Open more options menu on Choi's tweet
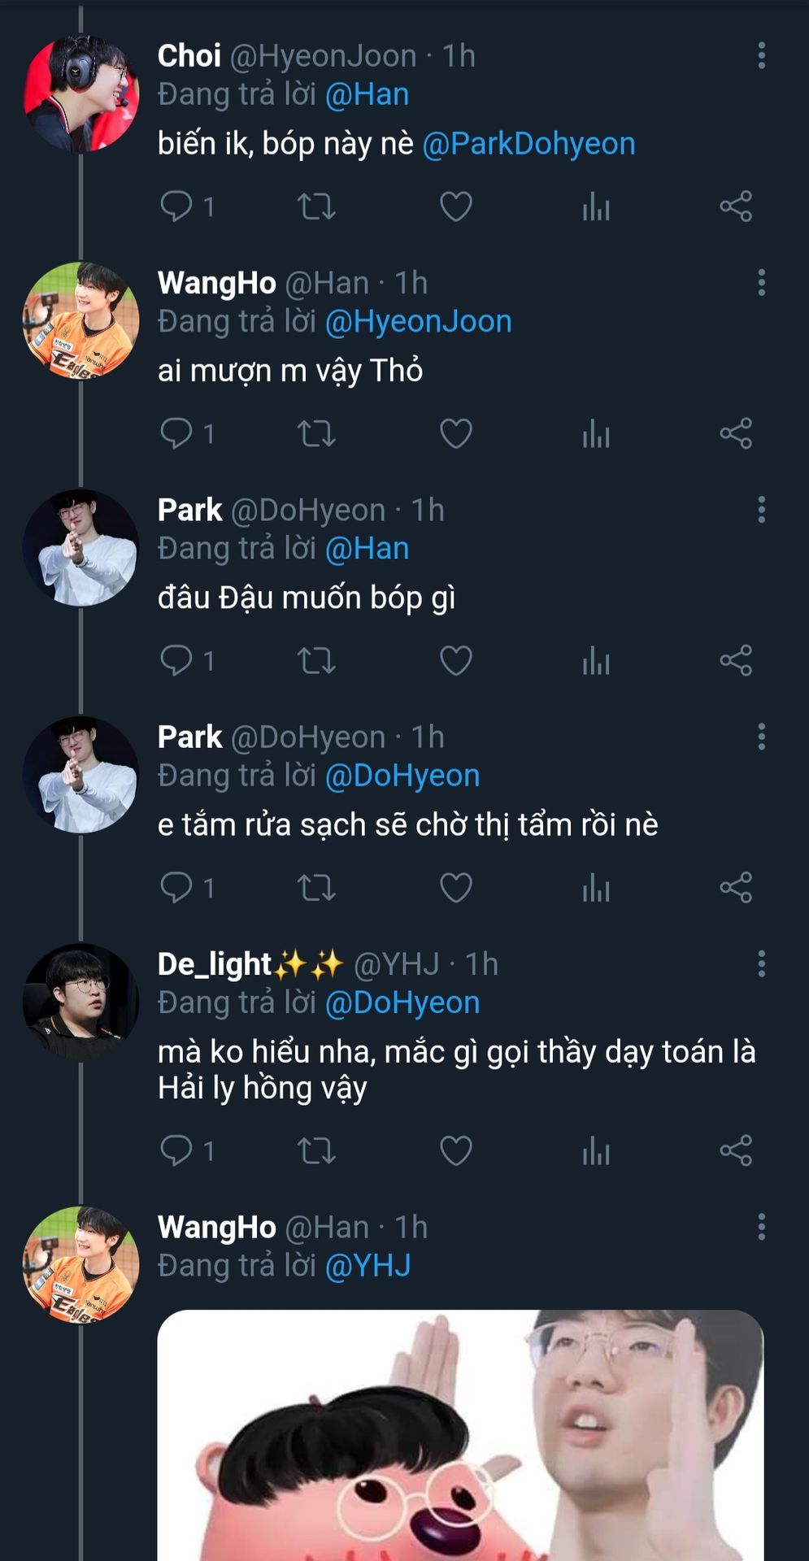The image size is (809, 1561). pos(761,55)
